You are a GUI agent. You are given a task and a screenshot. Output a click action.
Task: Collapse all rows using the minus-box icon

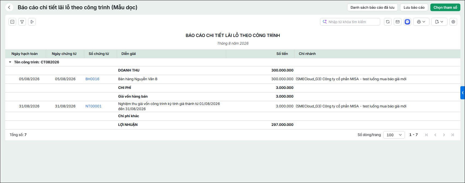(x=12, y=22)
